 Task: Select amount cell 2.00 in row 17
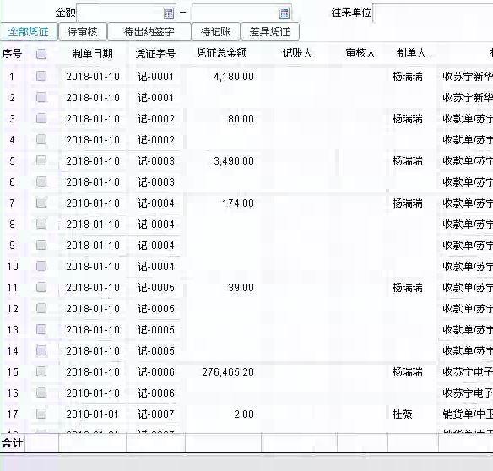244,414
